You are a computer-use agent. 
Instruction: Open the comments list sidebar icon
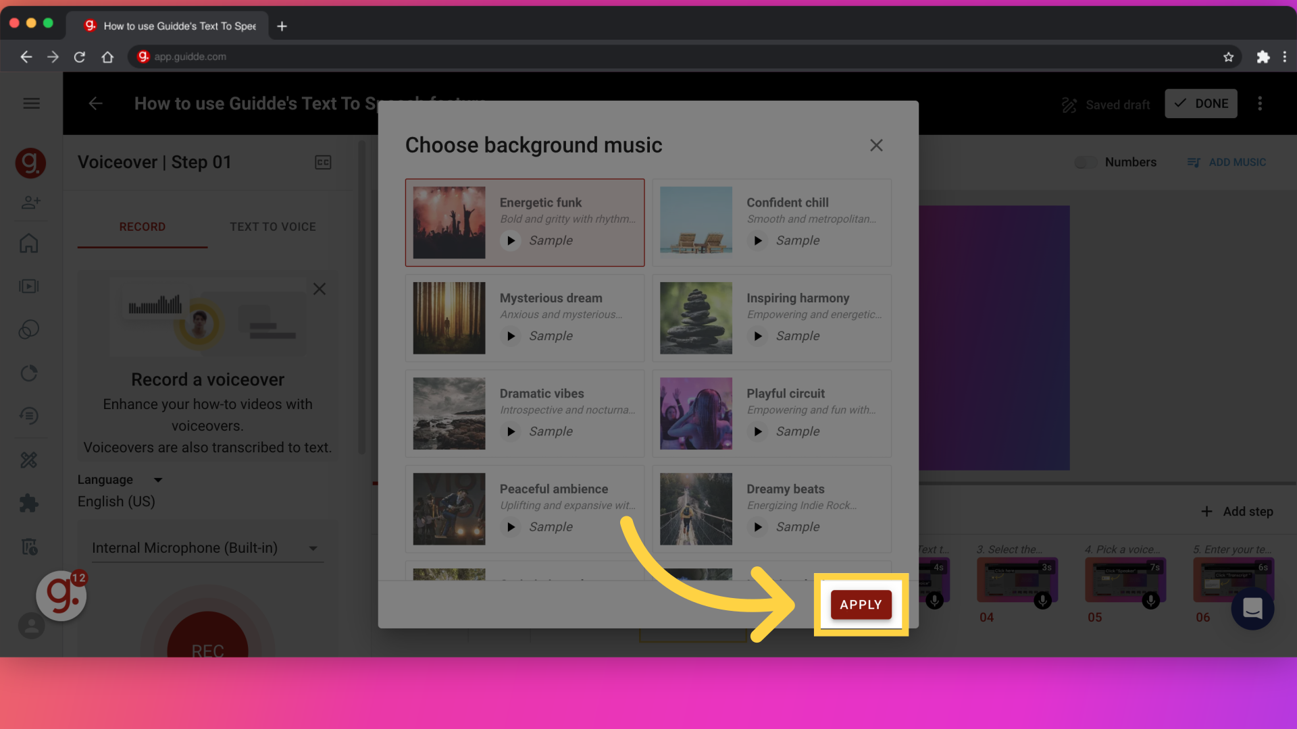click(x=28, y=416)
